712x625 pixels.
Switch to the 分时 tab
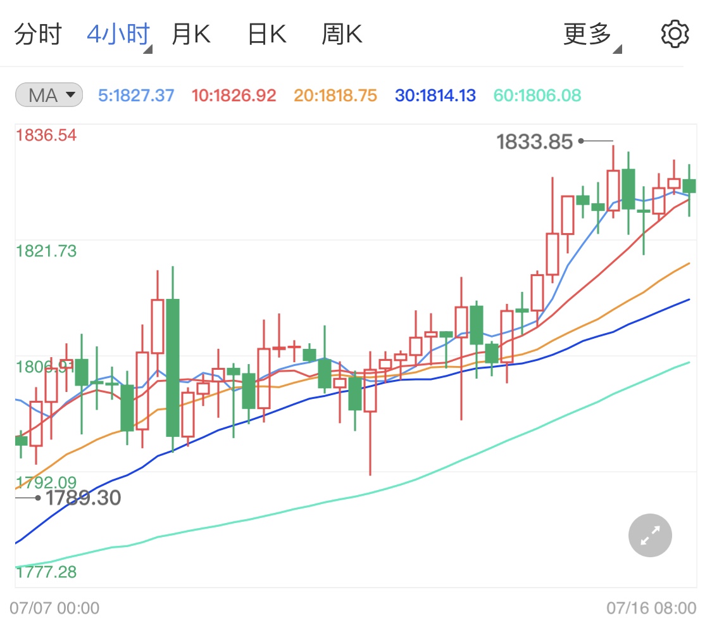click(x=38, y=34)
